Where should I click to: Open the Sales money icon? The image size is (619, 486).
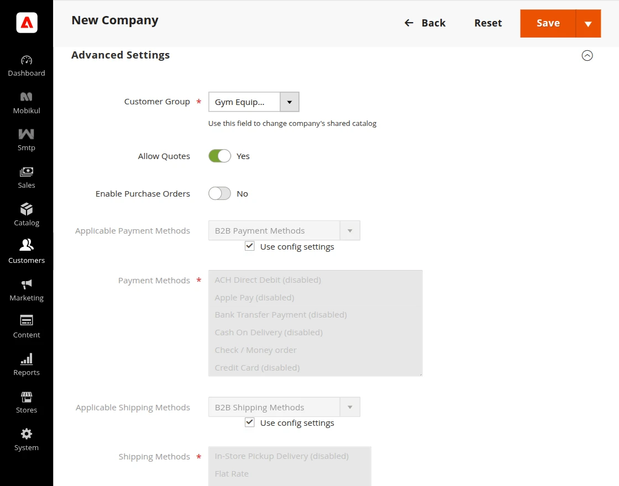point(27,172)
